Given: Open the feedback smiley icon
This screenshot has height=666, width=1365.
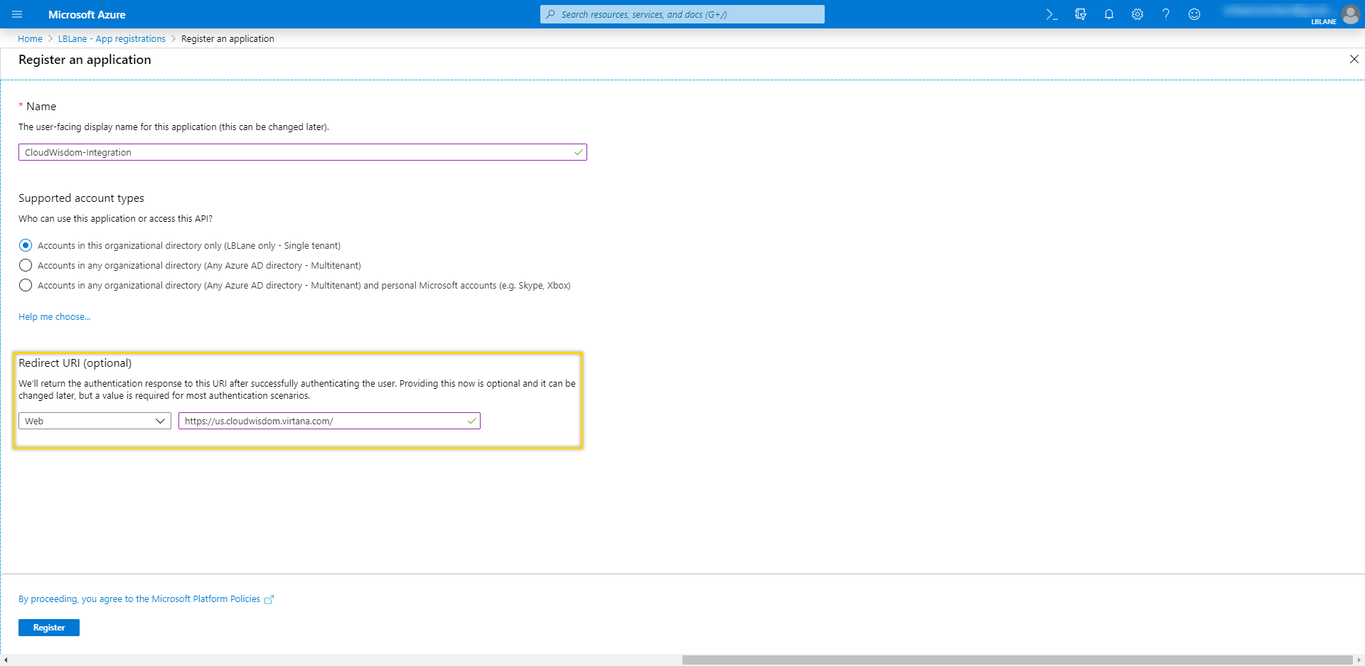Looking at the screenshot, I should coord(1194,14).
